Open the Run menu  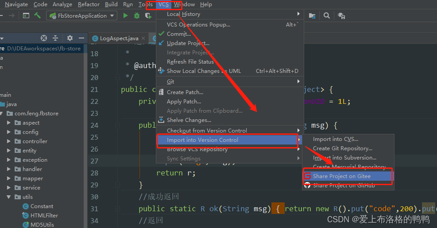(128, 4)
